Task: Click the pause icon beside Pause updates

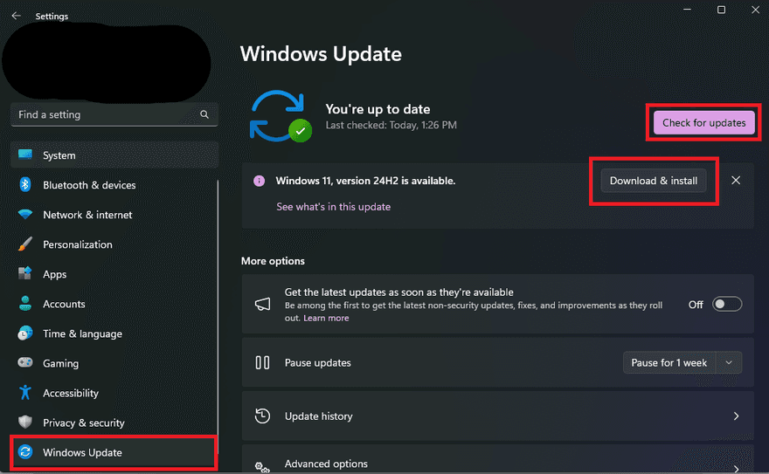Action: click(262, 362)
